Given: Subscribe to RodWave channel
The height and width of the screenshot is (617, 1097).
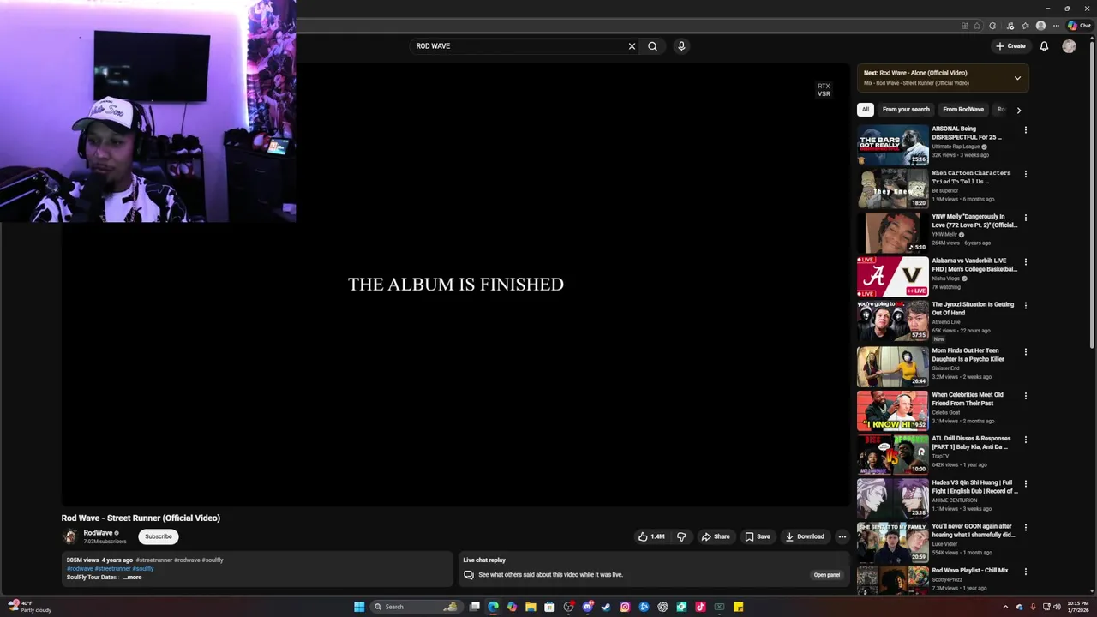Looking at the screenshot, I should tap(158, 536).
